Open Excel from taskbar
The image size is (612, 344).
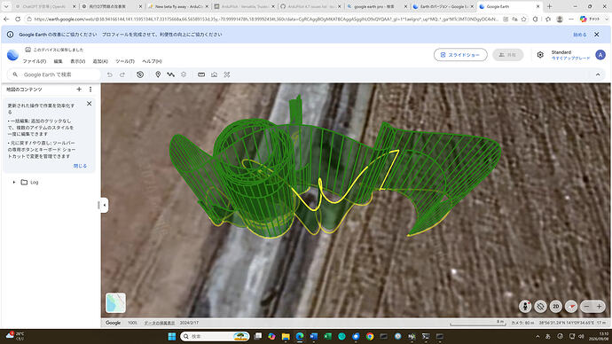[x=327, y=336]
